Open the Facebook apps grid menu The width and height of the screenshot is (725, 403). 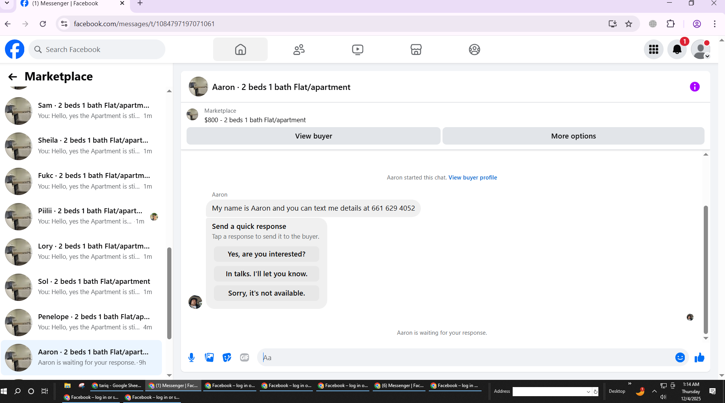tap(654, 49)
